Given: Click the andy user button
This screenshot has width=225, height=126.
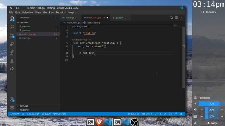Looking at the screenshot, I should [212, 123].
